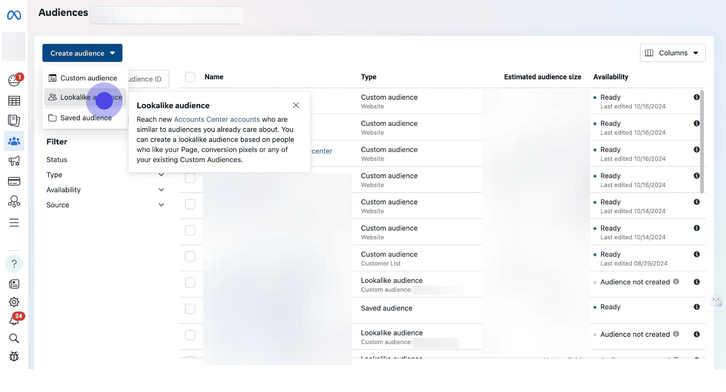The image size is (726, 392).
Task: Toggle the select-all checkbox beside Name header
Action: click(x=190, y=77)
